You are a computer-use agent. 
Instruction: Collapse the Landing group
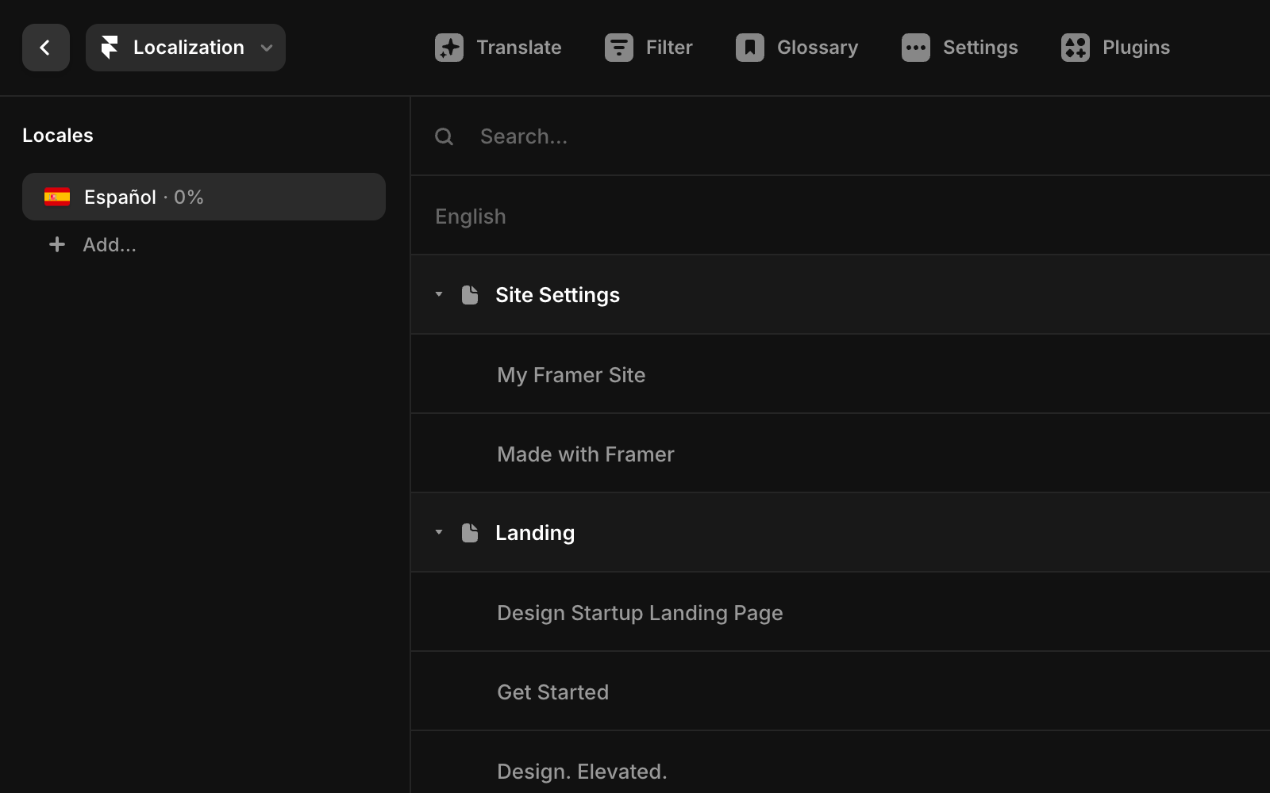439,532
